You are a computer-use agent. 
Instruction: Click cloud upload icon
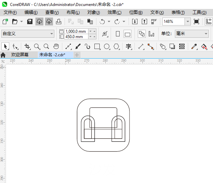click(x=49, y=22)
